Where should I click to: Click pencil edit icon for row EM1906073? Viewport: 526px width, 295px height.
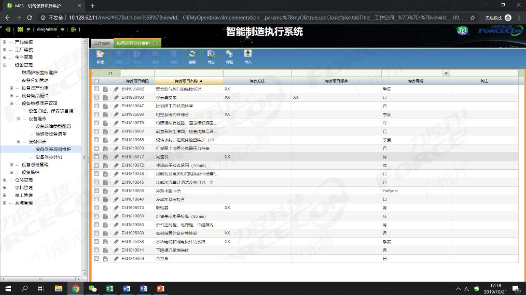tap(116, 208)
